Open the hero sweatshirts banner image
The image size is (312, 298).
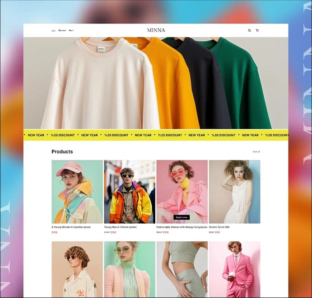(156, 83)
